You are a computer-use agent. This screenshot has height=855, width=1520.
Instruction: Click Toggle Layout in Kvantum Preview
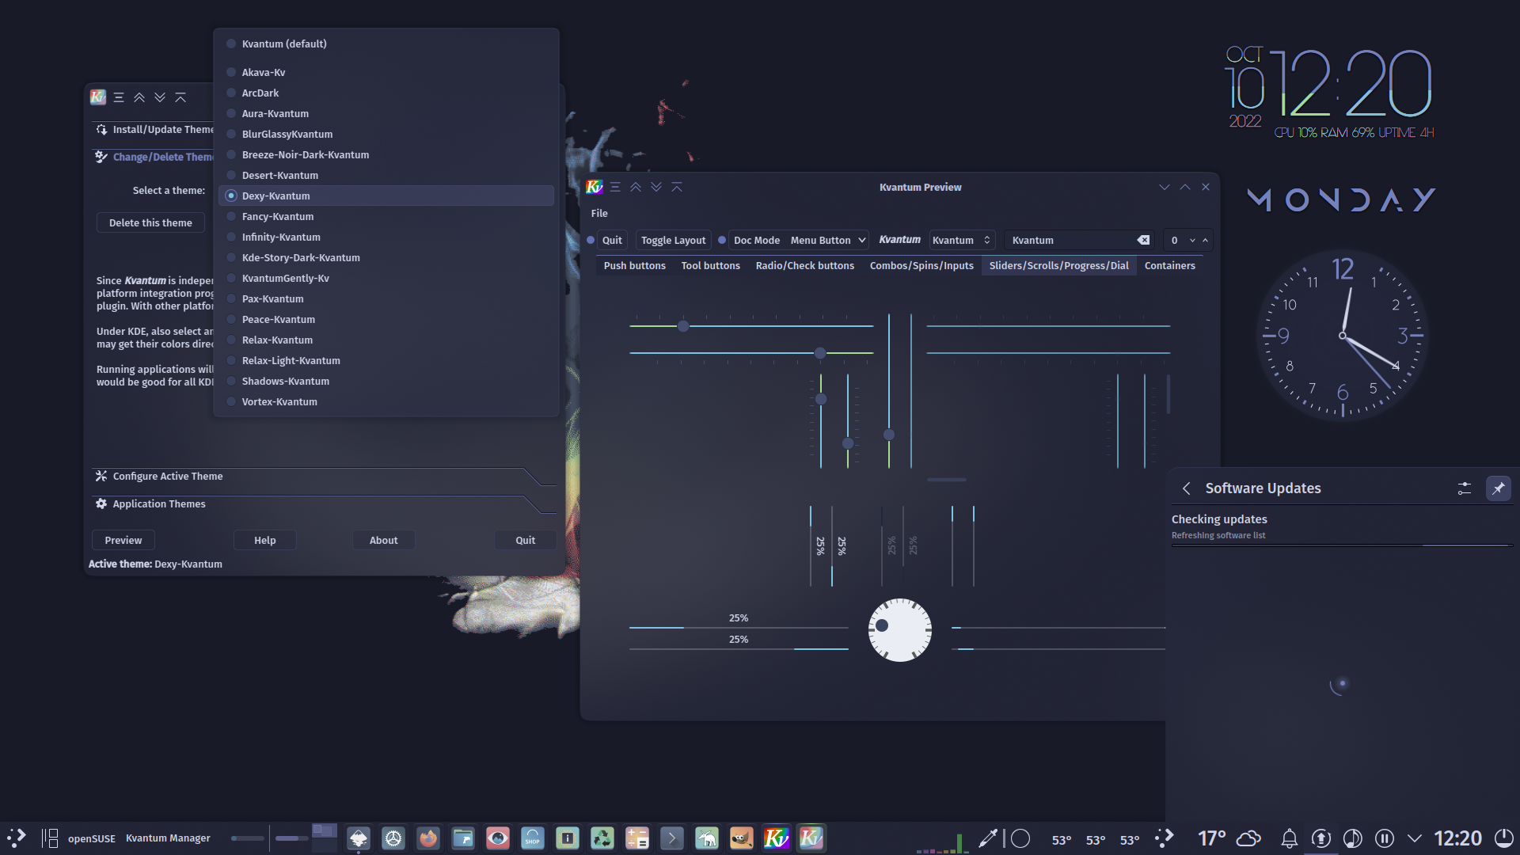coord(673,240)
